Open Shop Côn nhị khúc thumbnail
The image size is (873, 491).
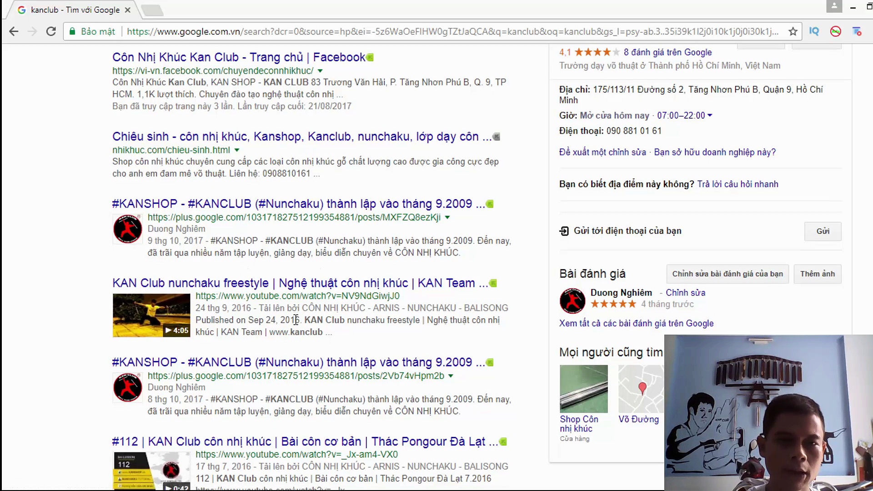click(x=583, y=389)
